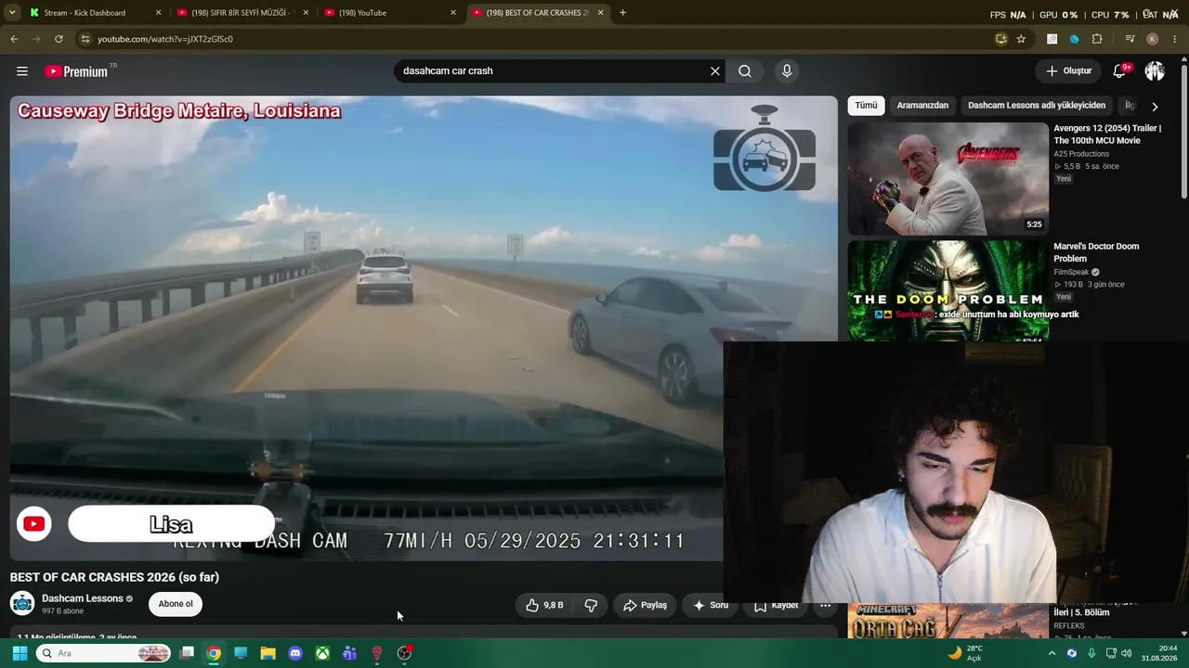Run search with magnifier button
This screenshot has width=1189, height=668.
[x=745, y=71]
